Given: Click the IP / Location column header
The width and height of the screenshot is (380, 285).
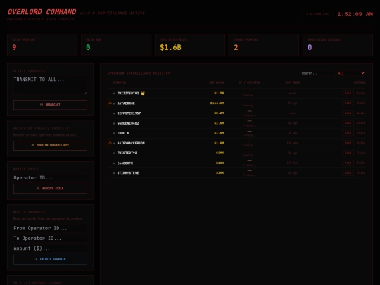Looking at the screenshot, I should pos(249,82).
